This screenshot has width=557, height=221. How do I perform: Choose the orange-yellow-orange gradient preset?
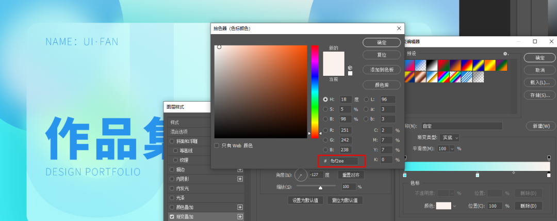(x=490, y=65)
